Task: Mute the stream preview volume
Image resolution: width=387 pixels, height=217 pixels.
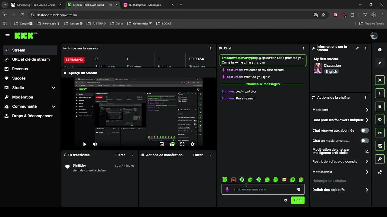Action: [x=95, y=144]
